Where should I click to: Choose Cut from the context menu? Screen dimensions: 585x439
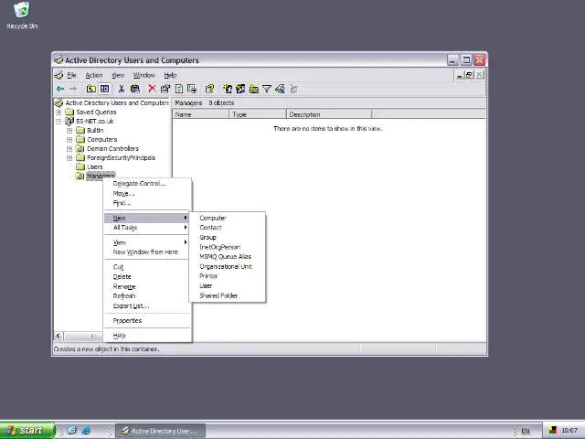(147, 267)
